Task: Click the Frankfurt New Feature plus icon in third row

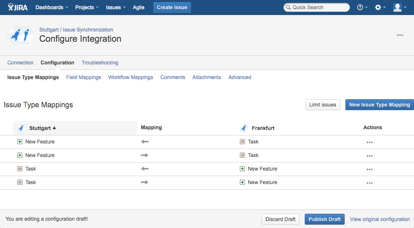Action: pos(242,169)
